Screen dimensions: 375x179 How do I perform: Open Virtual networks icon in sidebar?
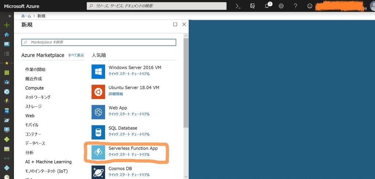click(x=7, y=159)
